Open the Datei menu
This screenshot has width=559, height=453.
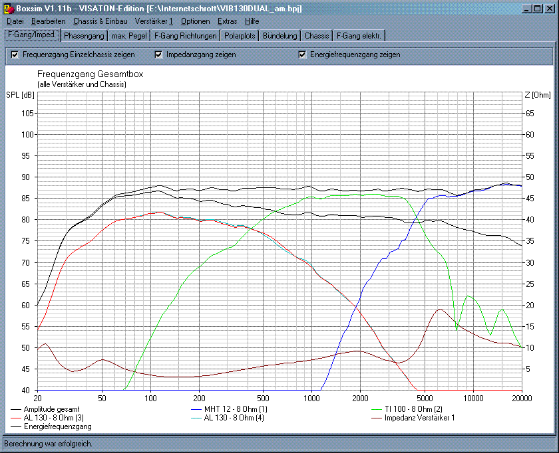click(x=15, y=21)
